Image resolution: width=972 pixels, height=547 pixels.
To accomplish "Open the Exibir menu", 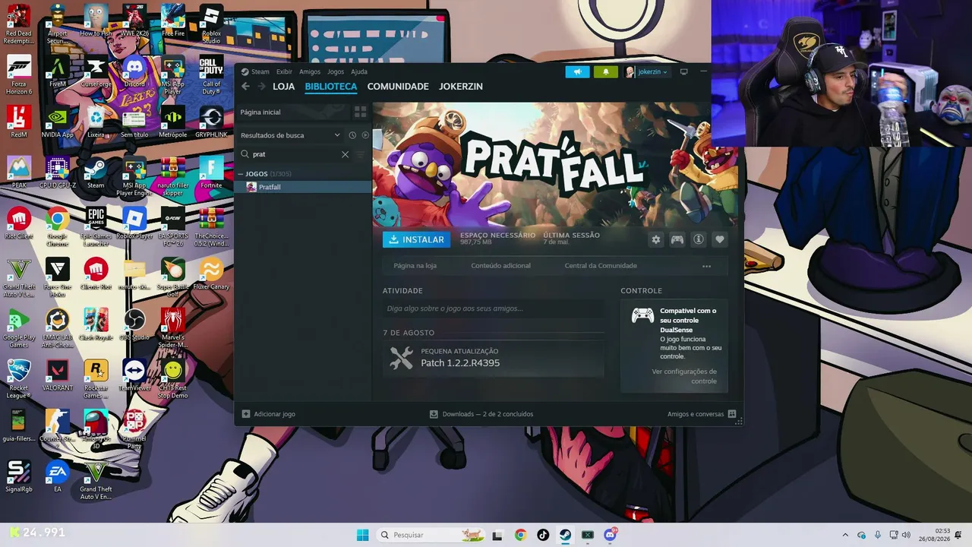I will 284,72.
